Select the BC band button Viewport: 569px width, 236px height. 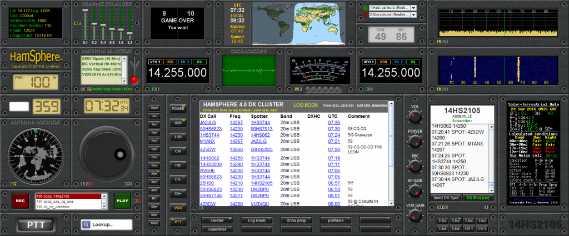point(154,199)
